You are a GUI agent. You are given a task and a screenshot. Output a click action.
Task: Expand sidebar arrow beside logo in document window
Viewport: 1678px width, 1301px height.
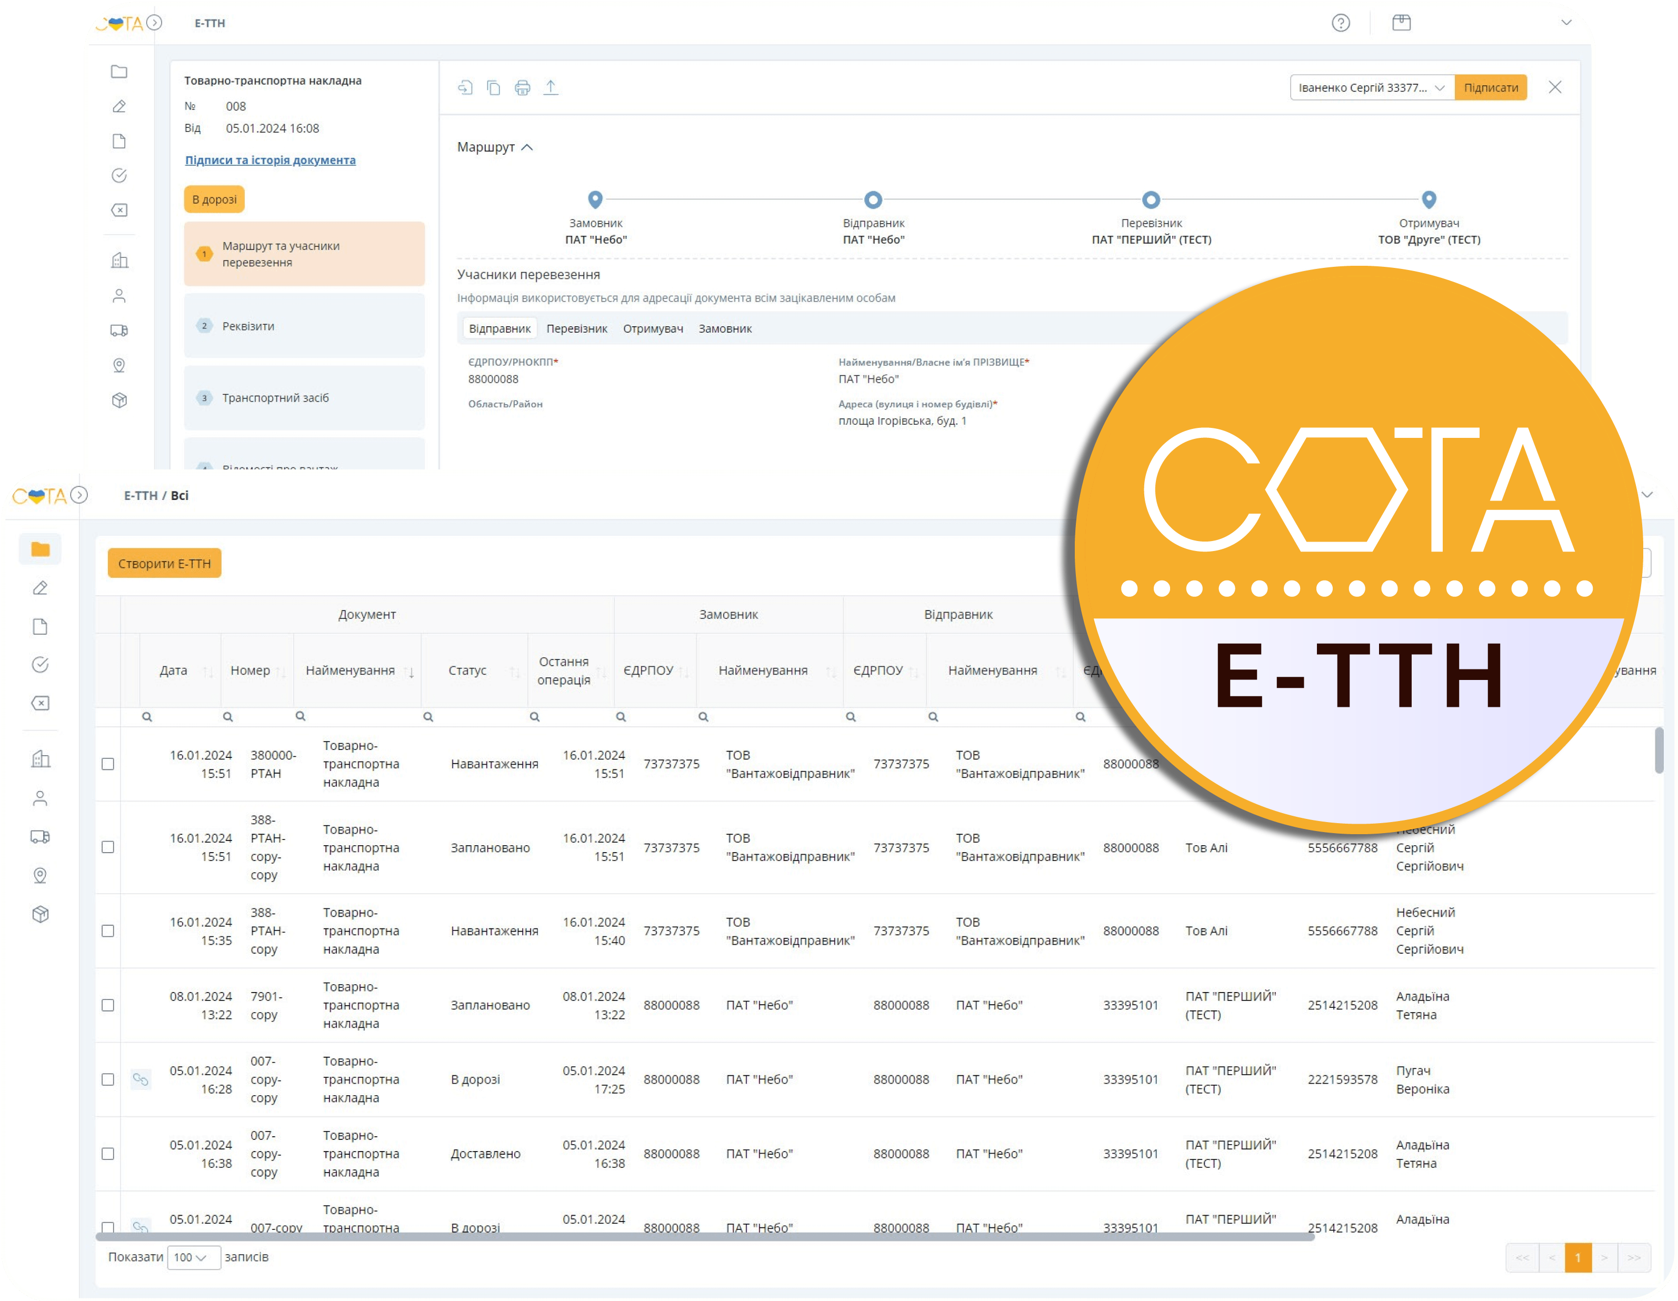coord(154,23)
